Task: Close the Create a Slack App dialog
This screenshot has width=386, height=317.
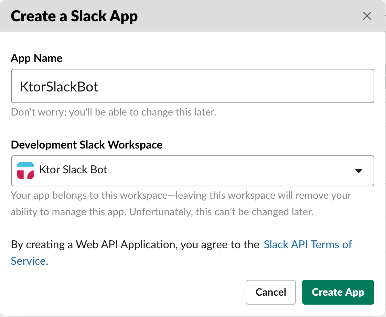Action: (367, 16)
